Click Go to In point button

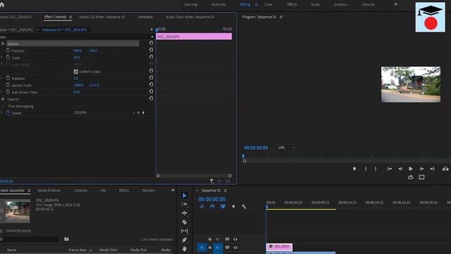(x=390, y=169)
